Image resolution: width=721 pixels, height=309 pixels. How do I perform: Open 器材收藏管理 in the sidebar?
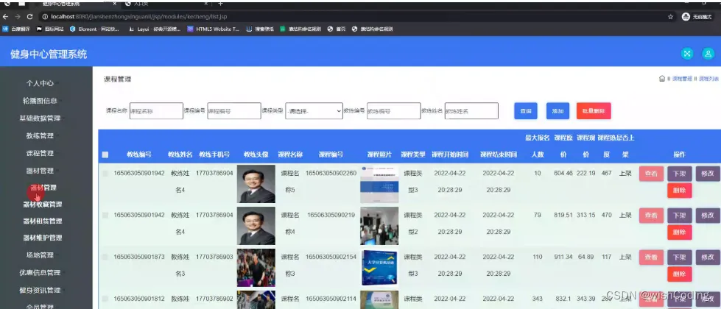coord(42,205)
